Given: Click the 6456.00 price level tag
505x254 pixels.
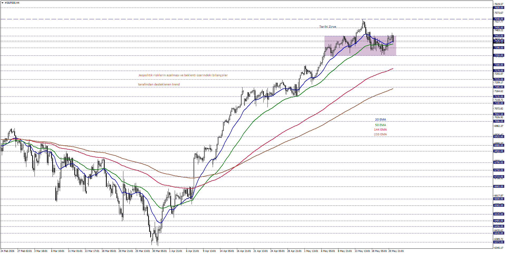Looking at the screenshot, I should tap(499, 226).
